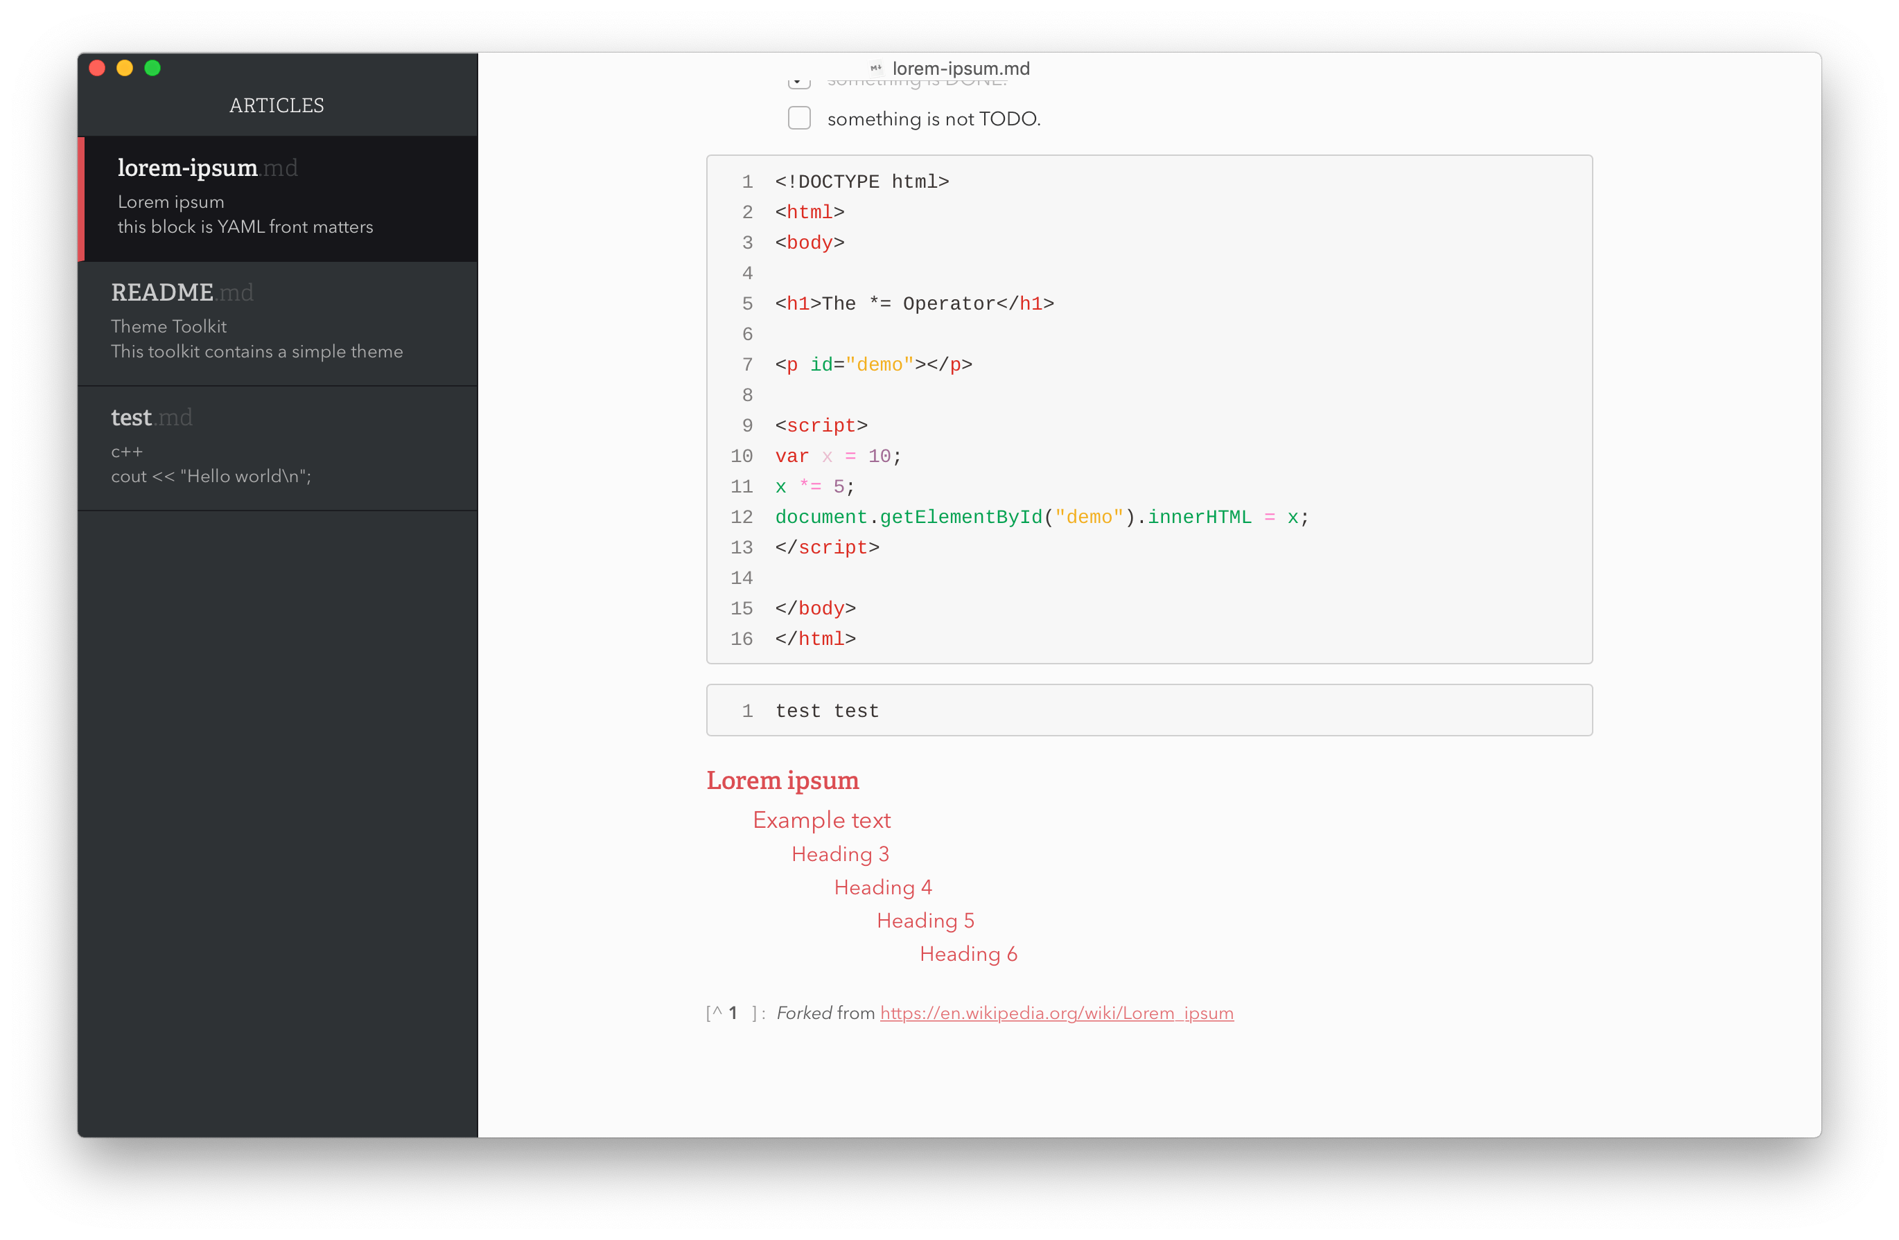Viewport: 1899px width, 1240px height.
Task: Click the 'lorem-ipsum.md' window title
Action: point(961,69)
